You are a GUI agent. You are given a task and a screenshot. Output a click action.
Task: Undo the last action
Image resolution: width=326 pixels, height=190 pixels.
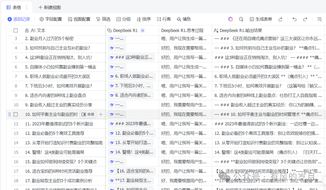pos(294,19)
